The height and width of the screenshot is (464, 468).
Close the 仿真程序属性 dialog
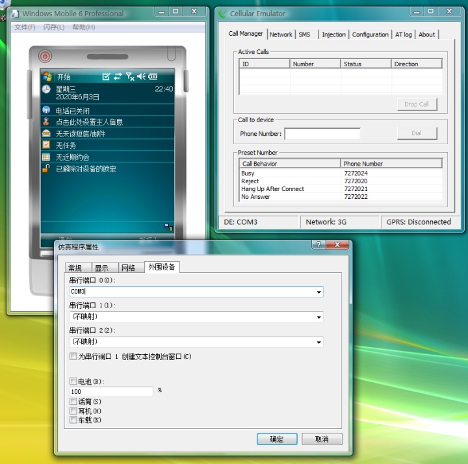point(337,245)
